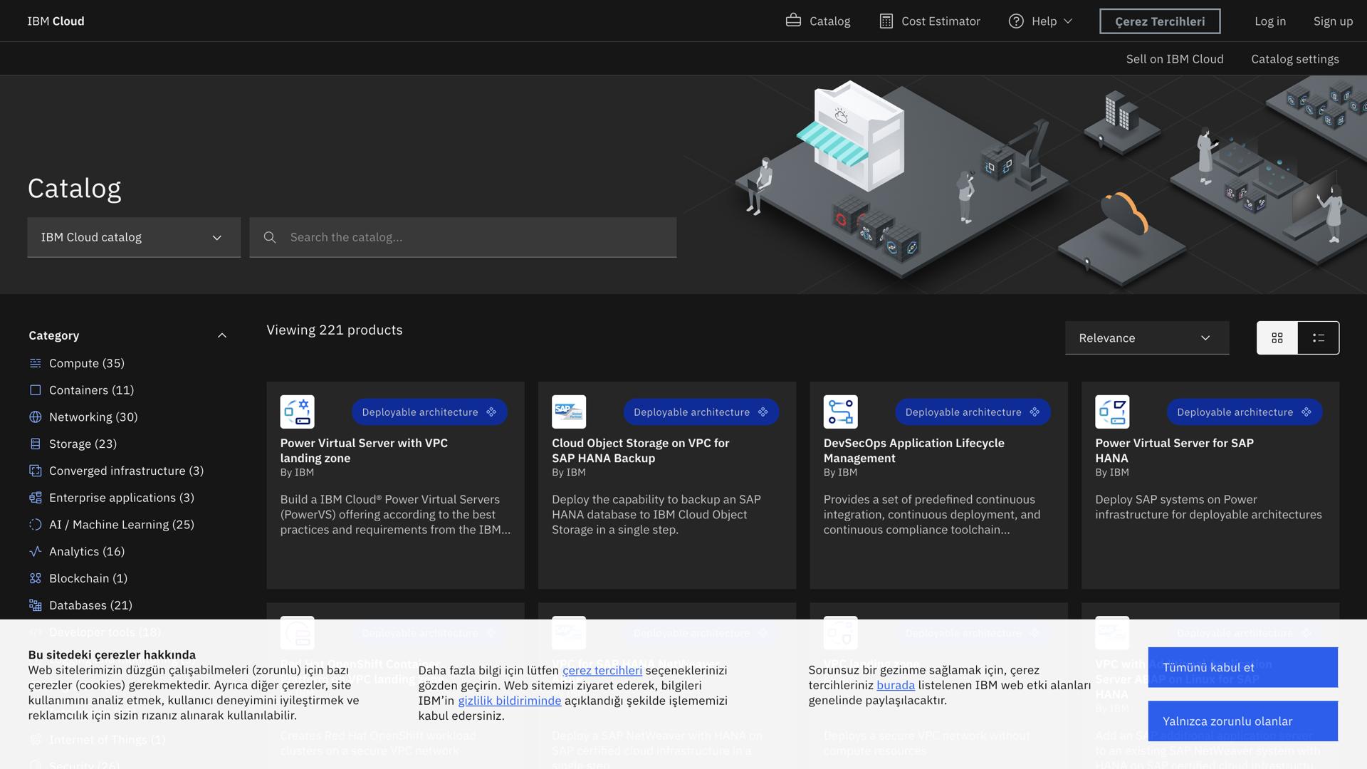Open the Relevance sort dropdown

1146,338
